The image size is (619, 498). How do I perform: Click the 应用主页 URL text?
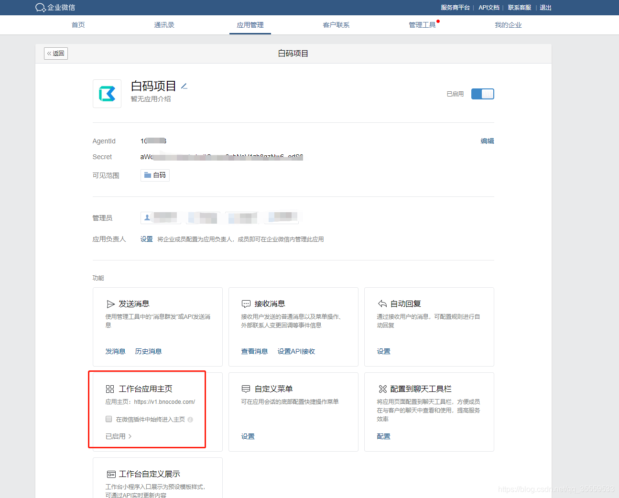pos(164,402)
